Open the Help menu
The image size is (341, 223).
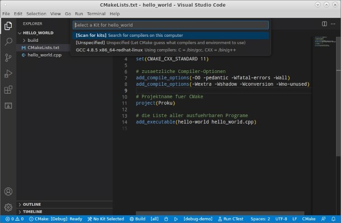pos(115,14)
